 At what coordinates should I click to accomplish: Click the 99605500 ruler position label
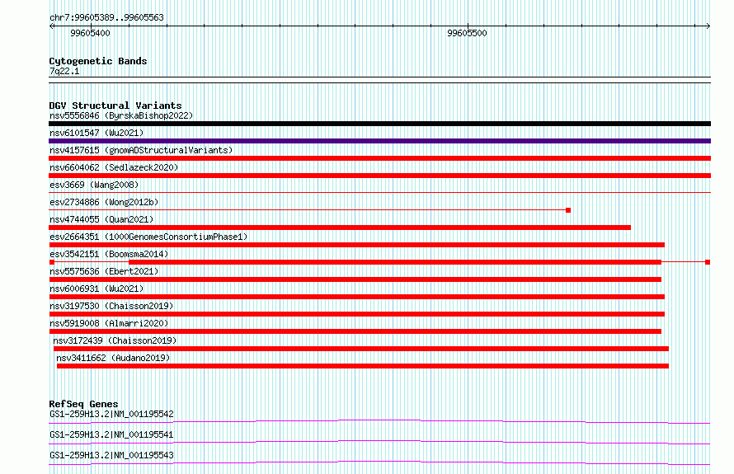467,33
